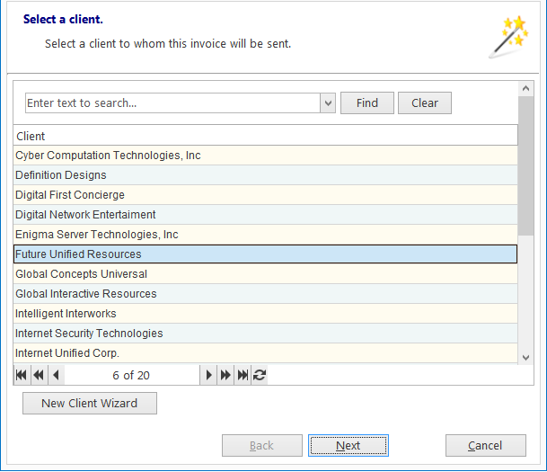The image size is (547, 472).
Task: Select Intelligent Interworks client row
Action: 266,314
